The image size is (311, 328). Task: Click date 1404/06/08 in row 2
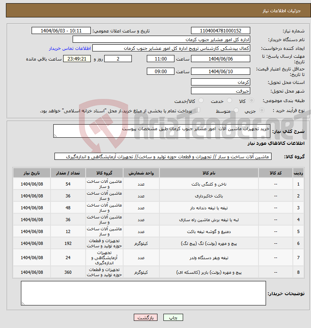pyautogui.click(x=32, y=196)
